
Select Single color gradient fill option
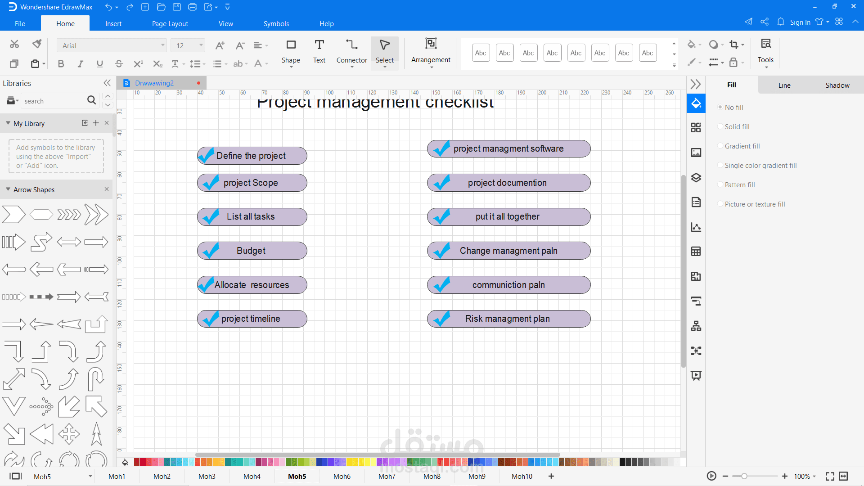pyautogui.click(x=720, y=165)
